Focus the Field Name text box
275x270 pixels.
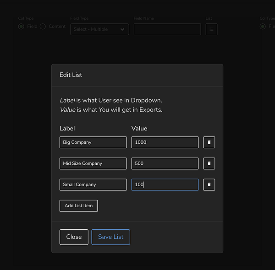(167, 29)
